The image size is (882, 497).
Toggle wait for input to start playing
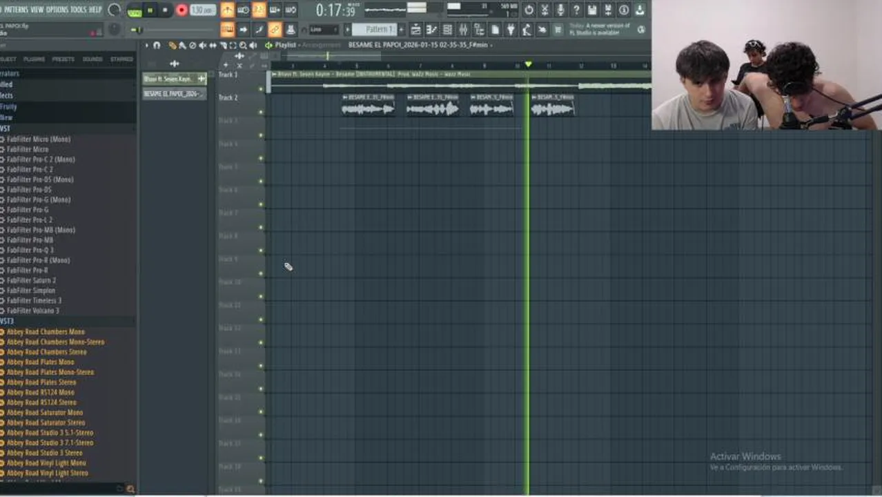click(243, 10)
